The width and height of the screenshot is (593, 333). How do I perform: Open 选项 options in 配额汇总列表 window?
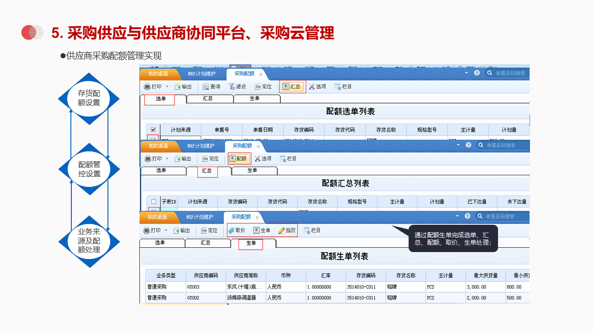tap(263, 159)
